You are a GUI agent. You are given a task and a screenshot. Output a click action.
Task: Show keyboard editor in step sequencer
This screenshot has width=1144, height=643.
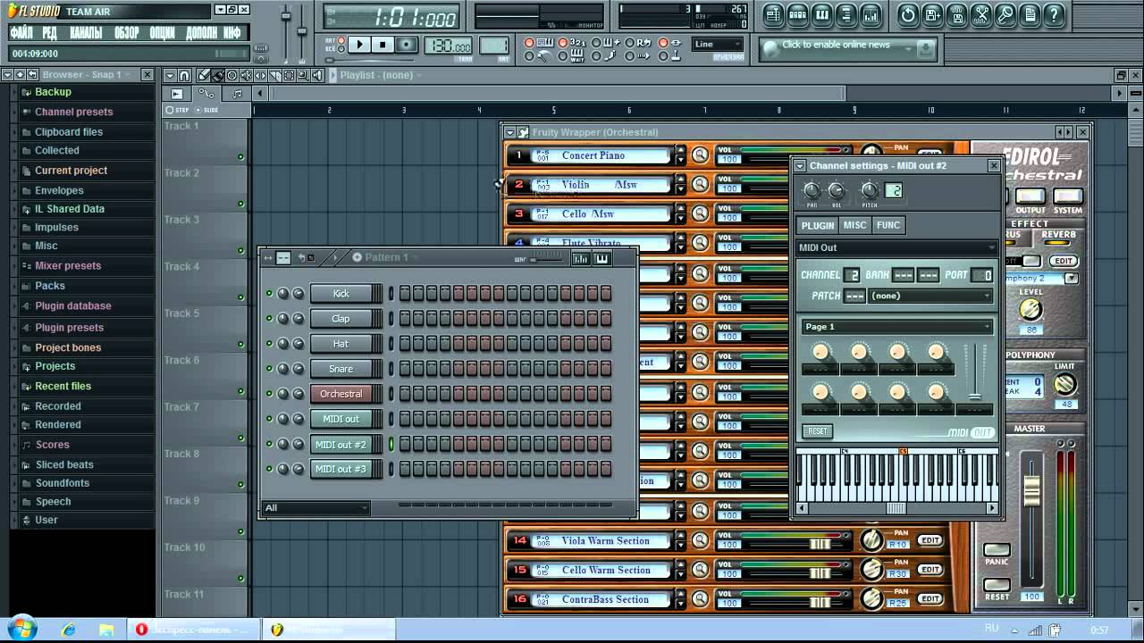[x=601, y=258]
